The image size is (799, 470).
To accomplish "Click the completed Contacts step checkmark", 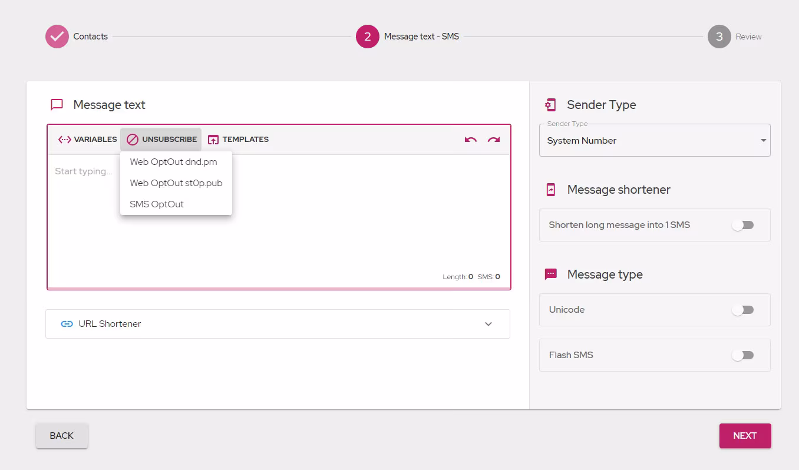I will 57,37.
